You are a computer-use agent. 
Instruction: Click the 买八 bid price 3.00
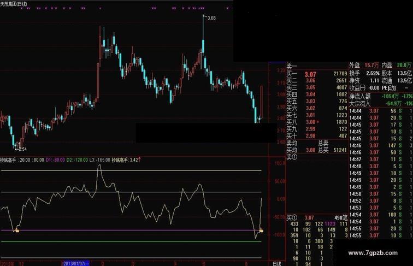[311, 122]
